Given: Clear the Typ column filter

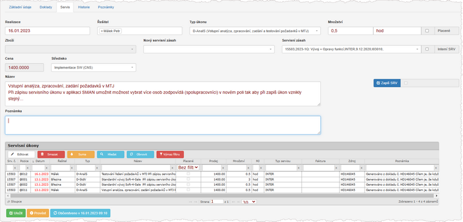Looking at the screenshot, I should tap(97, 168).
